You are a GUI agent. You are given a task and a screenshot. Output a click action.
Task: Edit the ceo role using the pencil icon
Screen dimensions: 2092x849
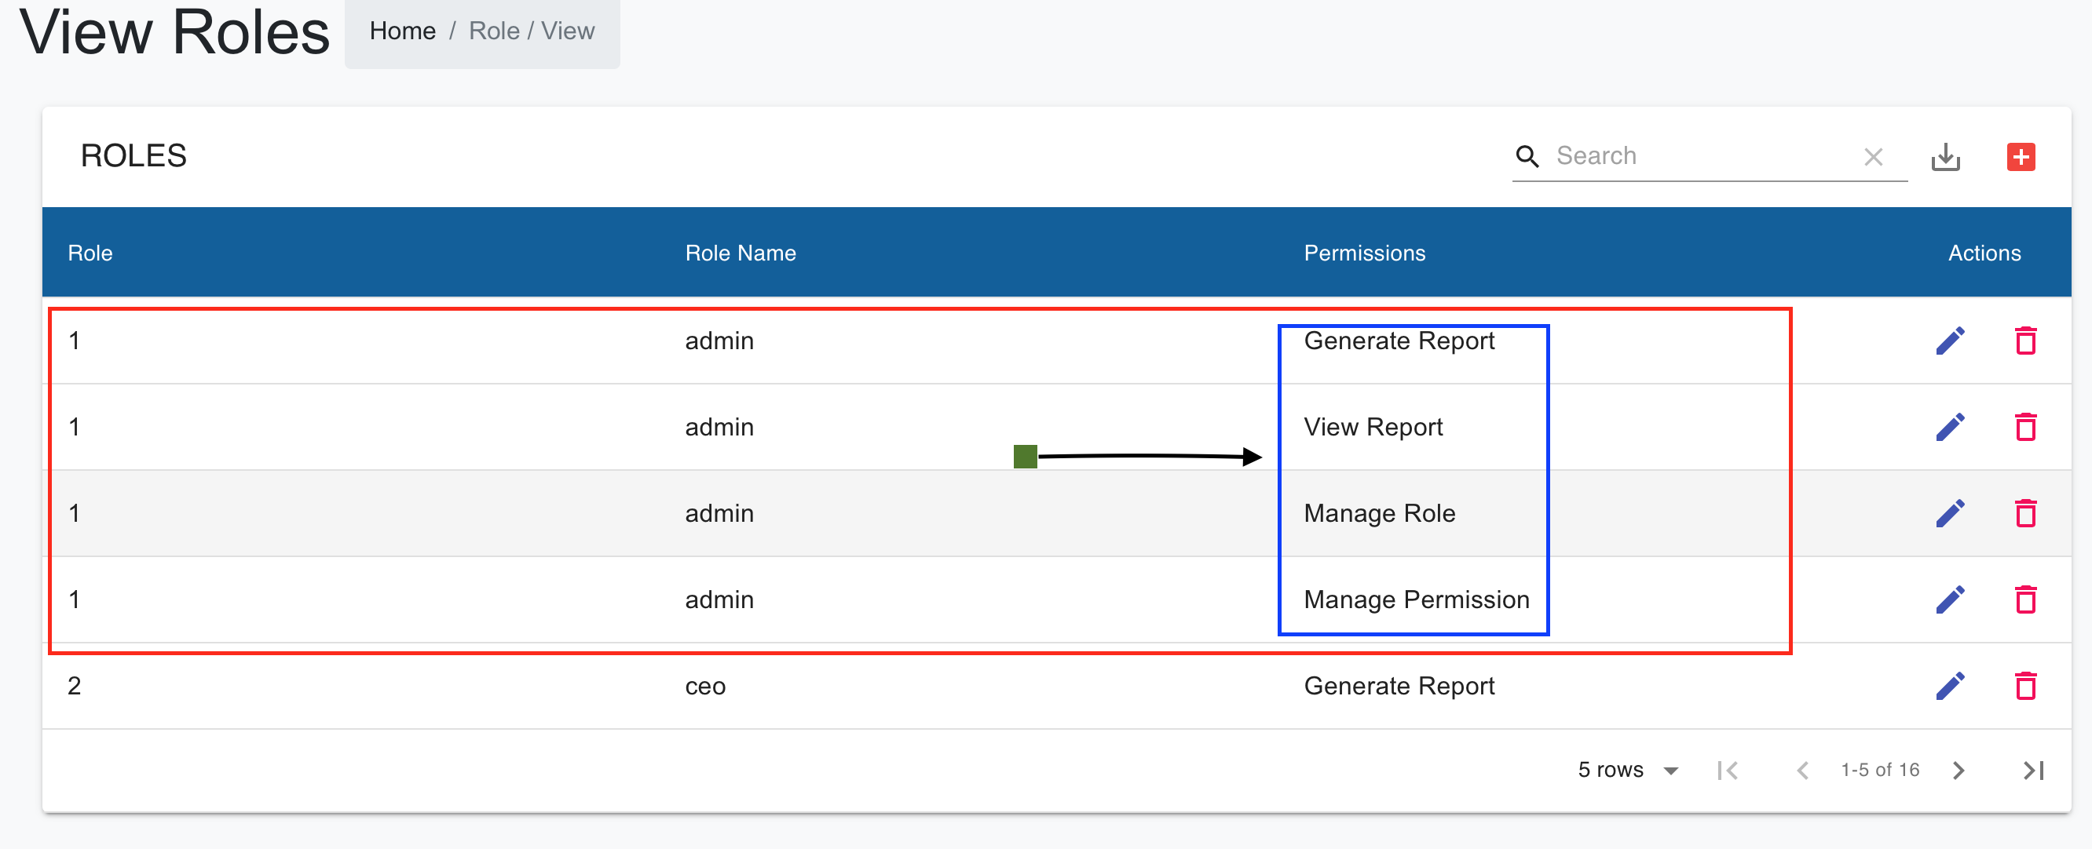[1950, 686]
